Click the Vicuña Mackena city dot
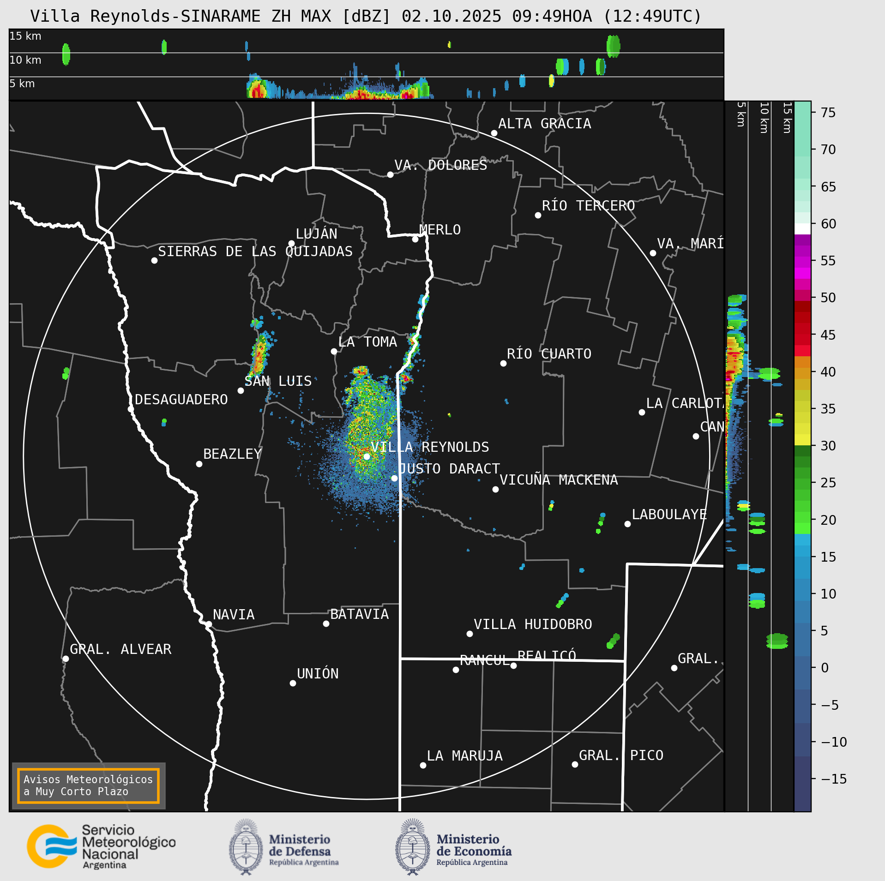 coord(495,489)
